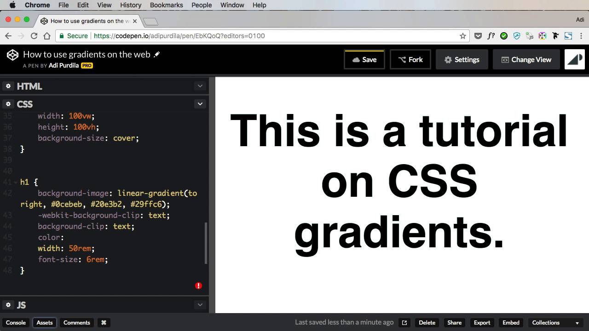Viewport: 589px width, 331px height.
Task: Open HTML editor settings gear
Action: pos(8,86)
